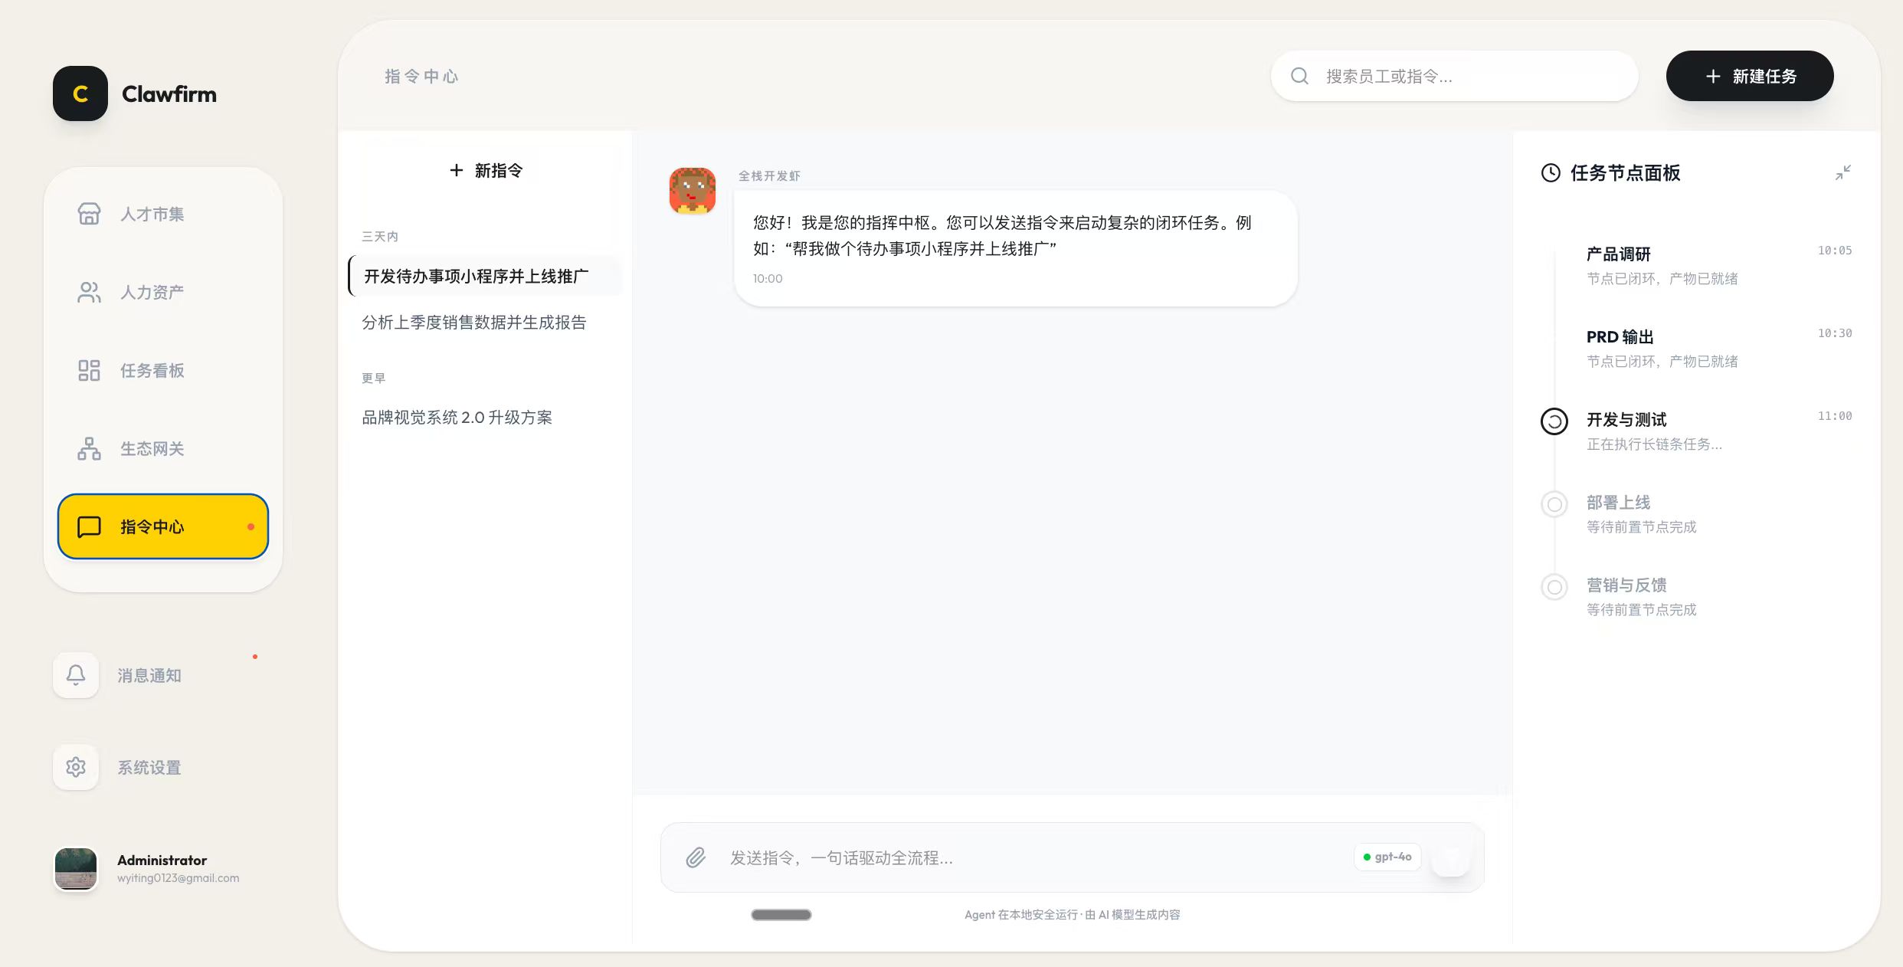Switch to the 任务看板 view

point(151,370)
